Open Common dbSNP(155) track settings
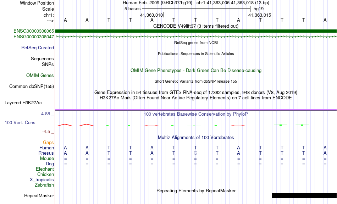Viewport: 337px width, 204px height. [32, 87]
